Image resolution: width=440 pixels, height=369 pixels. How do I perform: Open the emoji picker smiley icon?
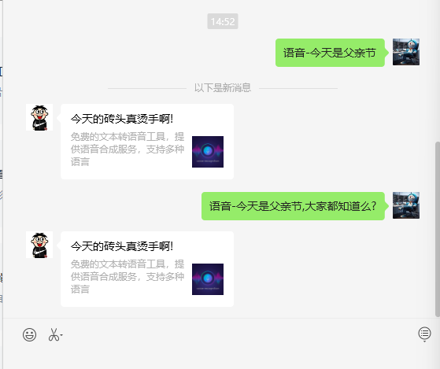(29, 334)
